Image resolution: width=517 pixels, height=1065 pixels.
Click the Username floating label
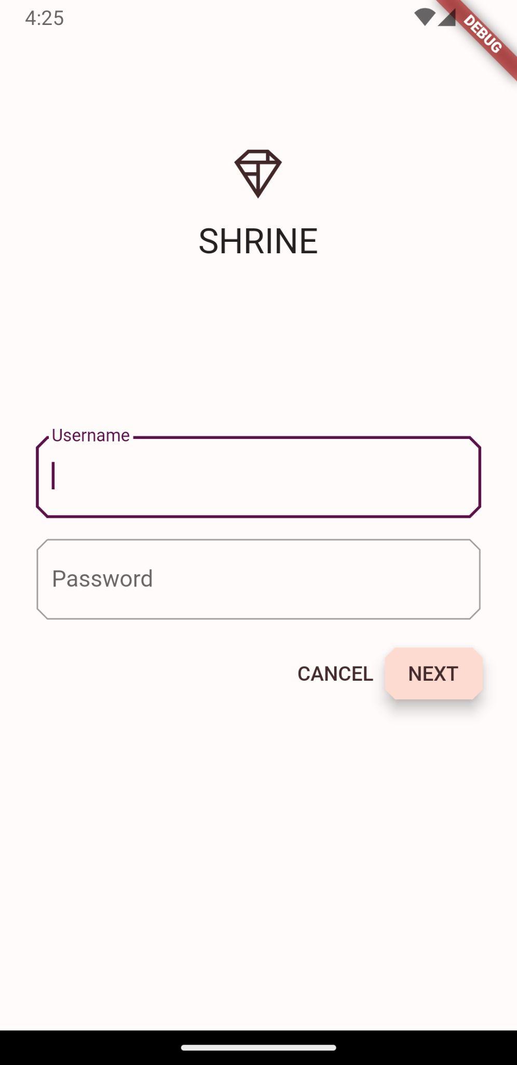click(x=91, y=435)
